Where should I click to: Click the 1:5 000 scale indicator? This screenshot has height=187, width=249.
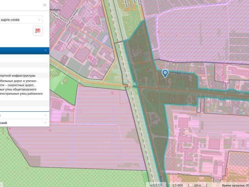point(177,185)
